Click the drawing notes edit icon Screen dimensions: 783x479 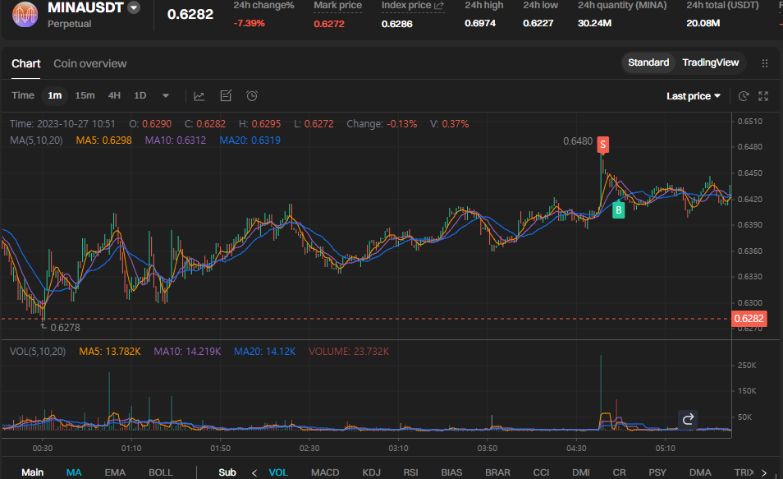[x=226, y=96]
